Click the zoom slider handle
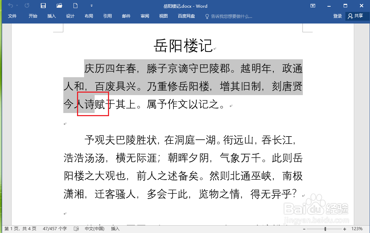The width and height of the screenshot is (370, 233). click(x=325, y=229)
